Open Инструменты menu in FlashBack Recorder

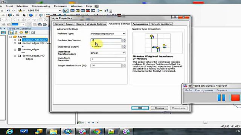pos(204,90)
